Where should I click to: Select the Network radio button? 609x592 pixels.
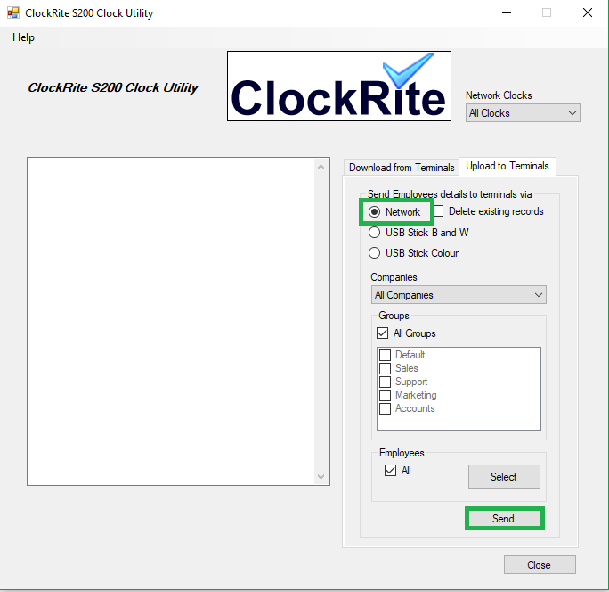(x=375, y=212)
